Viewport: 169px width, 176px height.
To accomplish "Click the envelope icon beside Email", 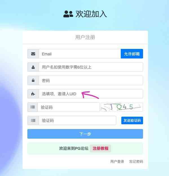I will coord(33,54).
